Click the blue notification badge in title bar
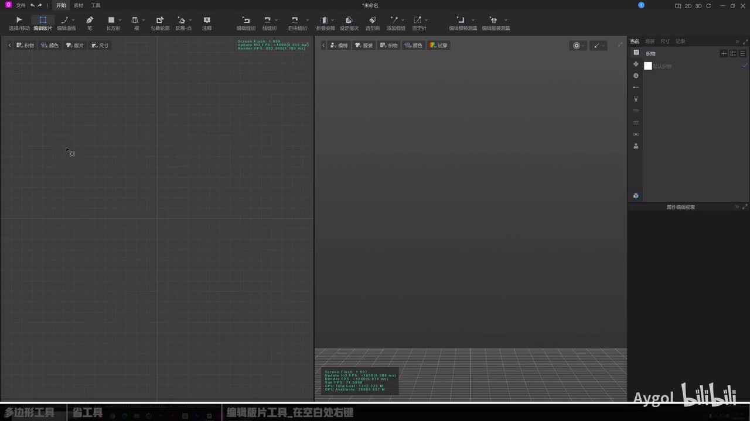The image size is (750, 421). [641, 5]
